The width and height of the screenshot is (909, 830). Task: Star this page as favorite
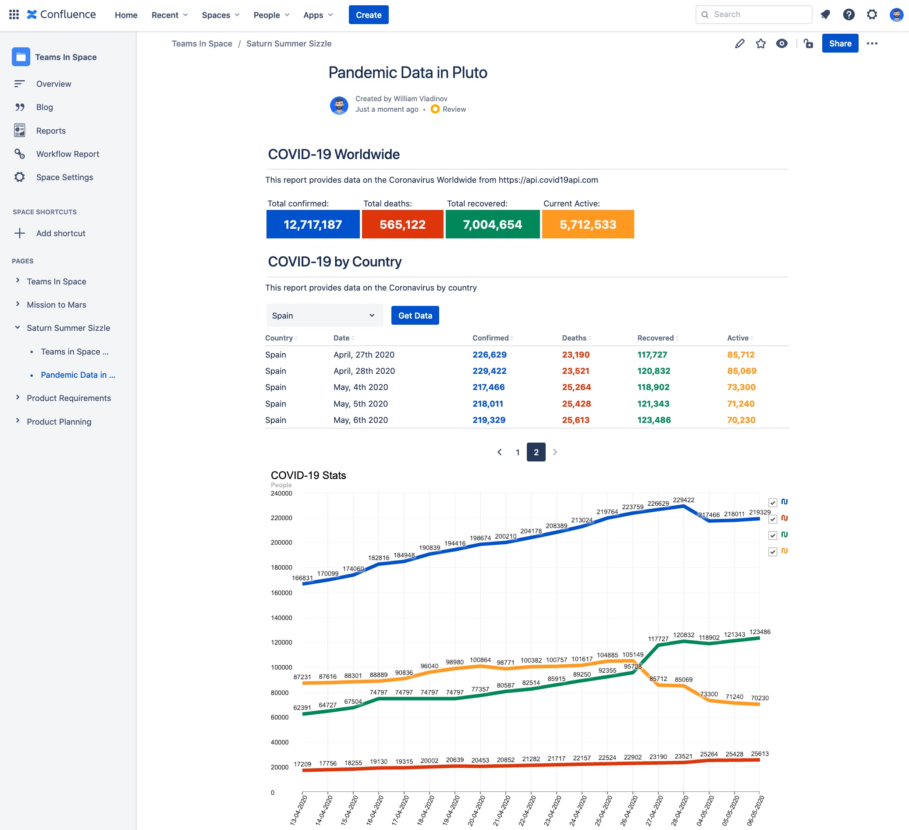click(761, 44)
